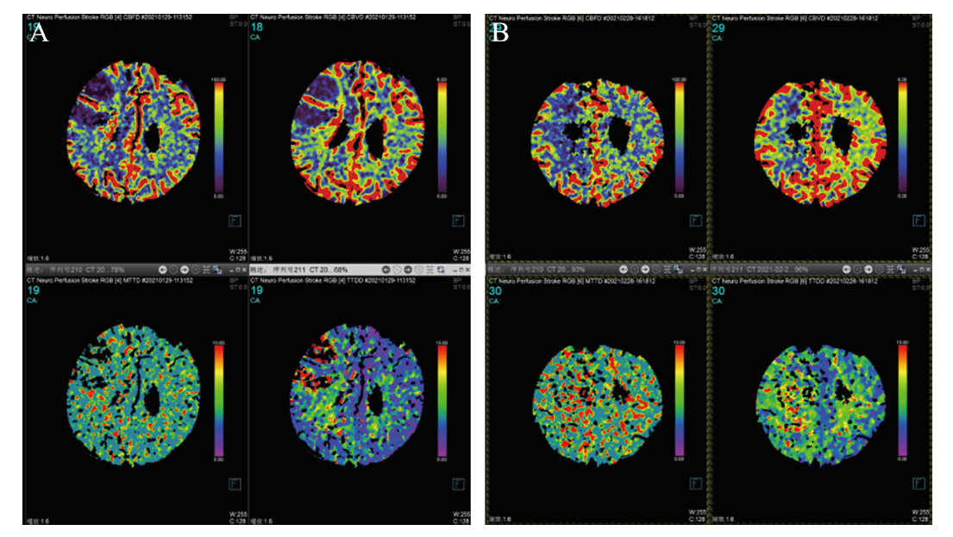The height and width of the screenshot is (537, 953).
Task: Click next-image arrow in panel B series 211 bar
Action: point(868,269)
